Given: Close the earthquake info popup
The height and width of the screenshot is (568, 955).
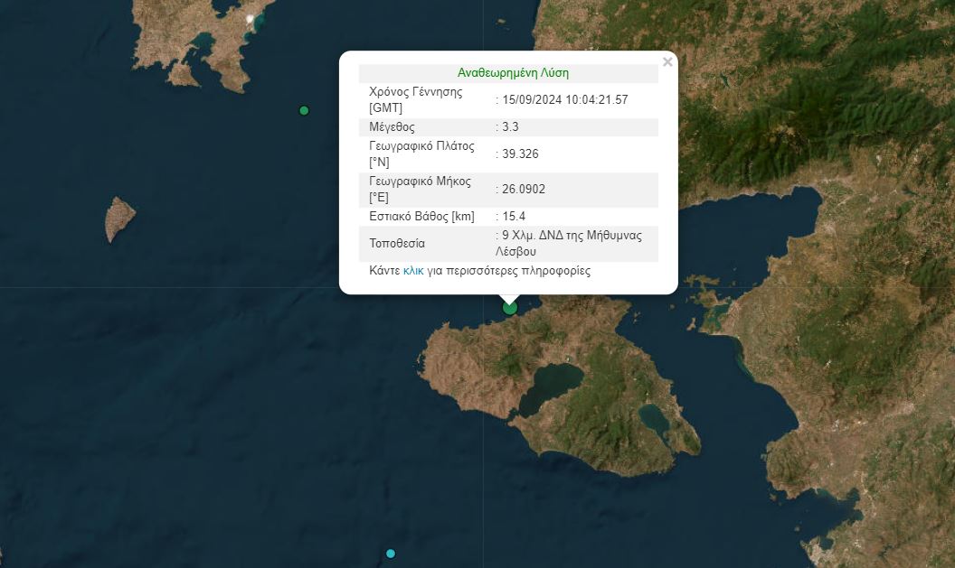Looking at the screenshot, I should click(x=667, y=62).
